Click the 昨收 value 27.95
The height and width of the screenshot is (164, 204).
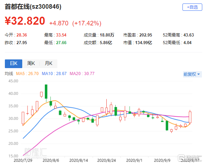22,43
